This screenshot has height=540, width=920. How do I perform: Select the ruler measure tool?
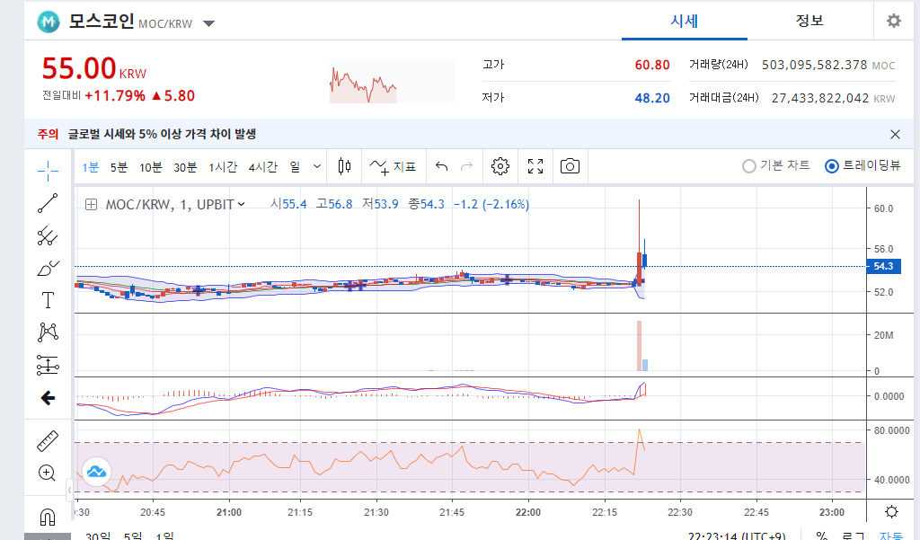pyautogui.click(x=48, y=441)
